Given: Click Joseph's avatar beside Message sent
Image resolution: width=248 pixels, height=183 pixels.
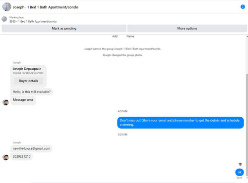Looking at the screenshot, I should [x=5, y=102].
